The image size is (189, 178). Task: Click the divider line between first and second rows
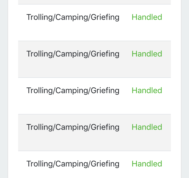pos(94,41)
